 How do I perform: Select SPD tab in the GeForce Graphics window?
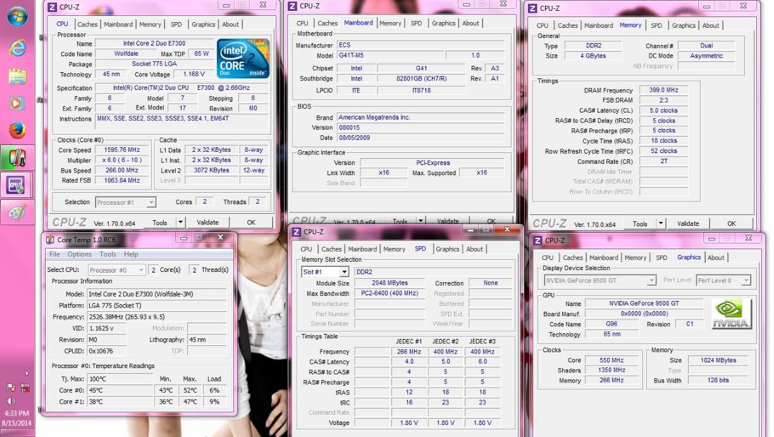(661, 258)
